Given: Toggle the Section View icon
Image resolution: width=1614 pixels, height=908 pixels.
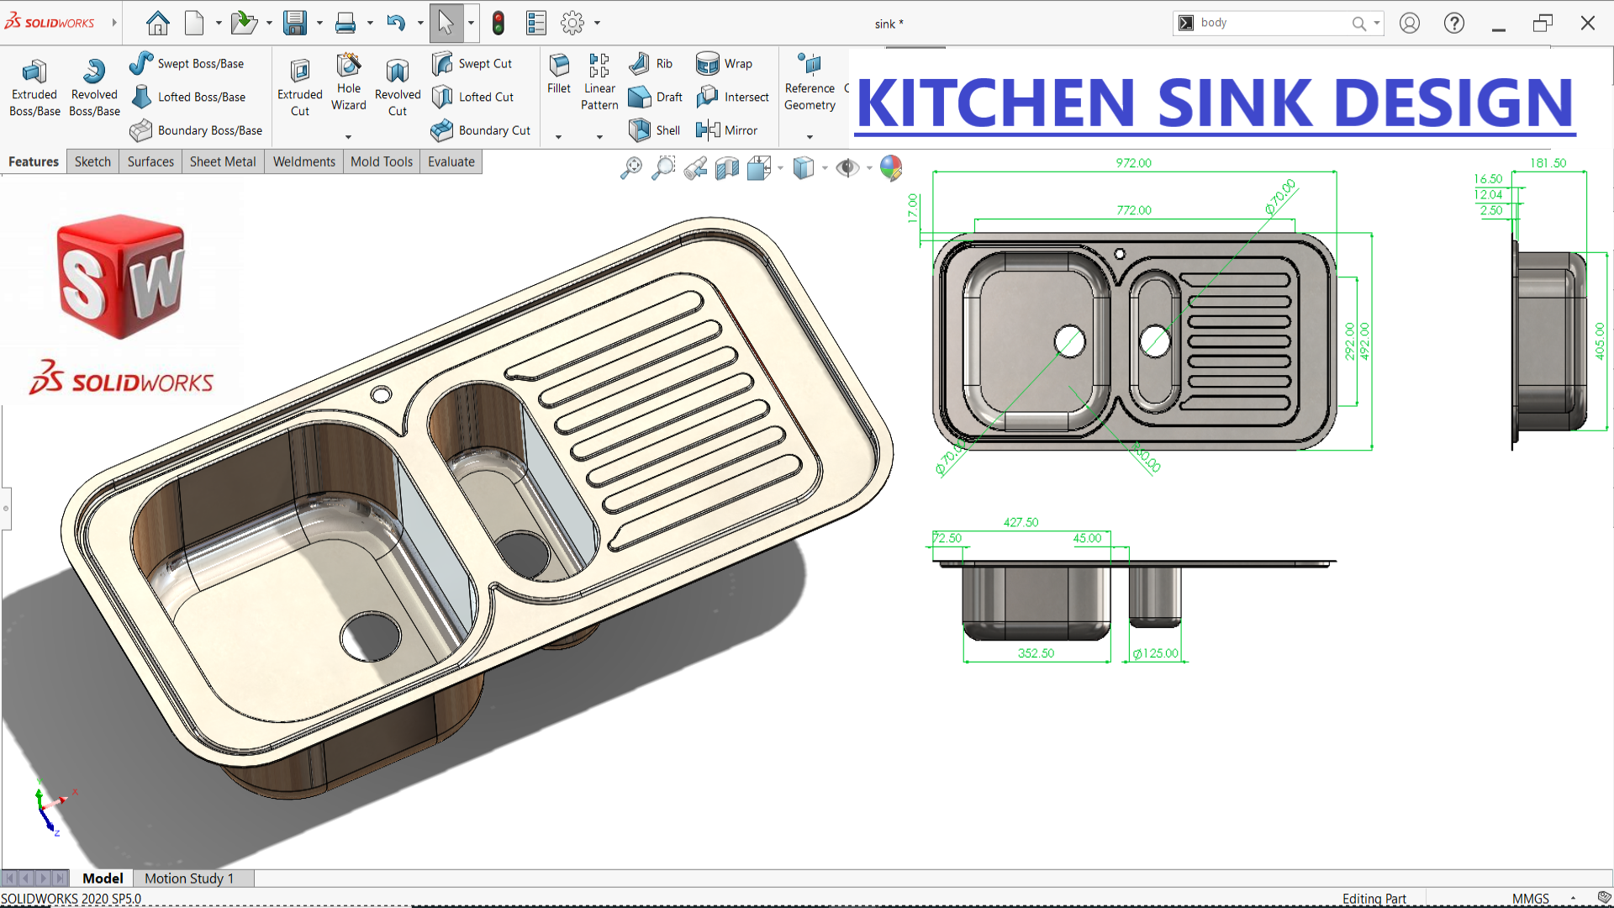Looking at the screenshot, I should (x=727, y=168).
